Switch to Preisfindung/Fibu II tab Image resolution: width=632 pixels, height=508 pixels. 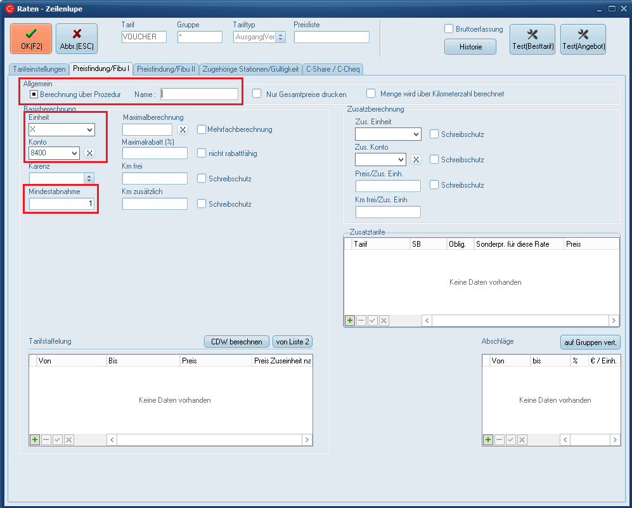pos(166,68)
